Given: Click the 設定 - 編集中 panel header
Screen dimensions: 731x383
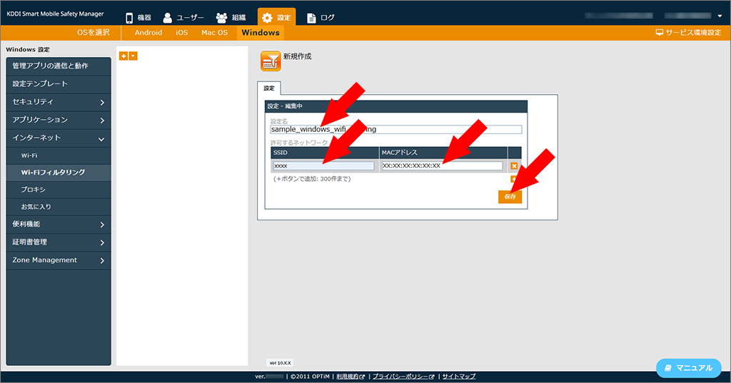Looking at the screenshot, I should pos(395,106).
